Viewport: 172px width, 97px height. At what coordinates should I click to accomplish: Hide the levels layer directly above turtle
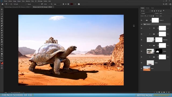point(142,46)
